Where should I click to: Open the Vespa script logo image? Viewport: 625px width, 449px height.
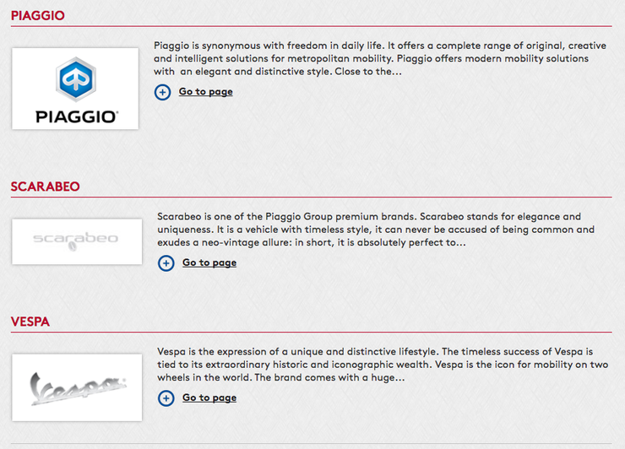(77, 387)
